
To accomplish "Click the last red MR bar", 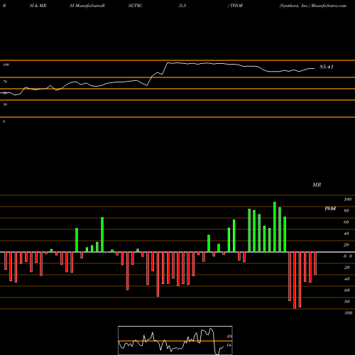I will [315, 263].
